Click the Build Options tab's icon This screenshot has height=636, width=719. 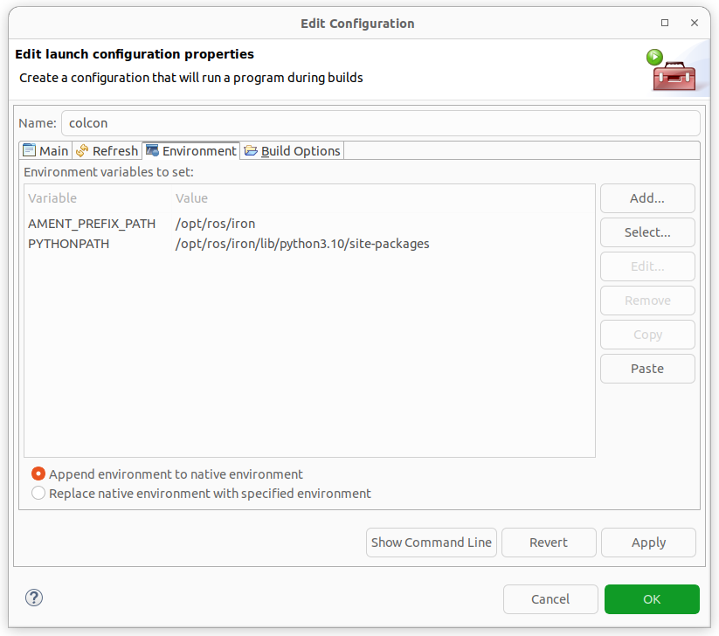tap(251, 150)
